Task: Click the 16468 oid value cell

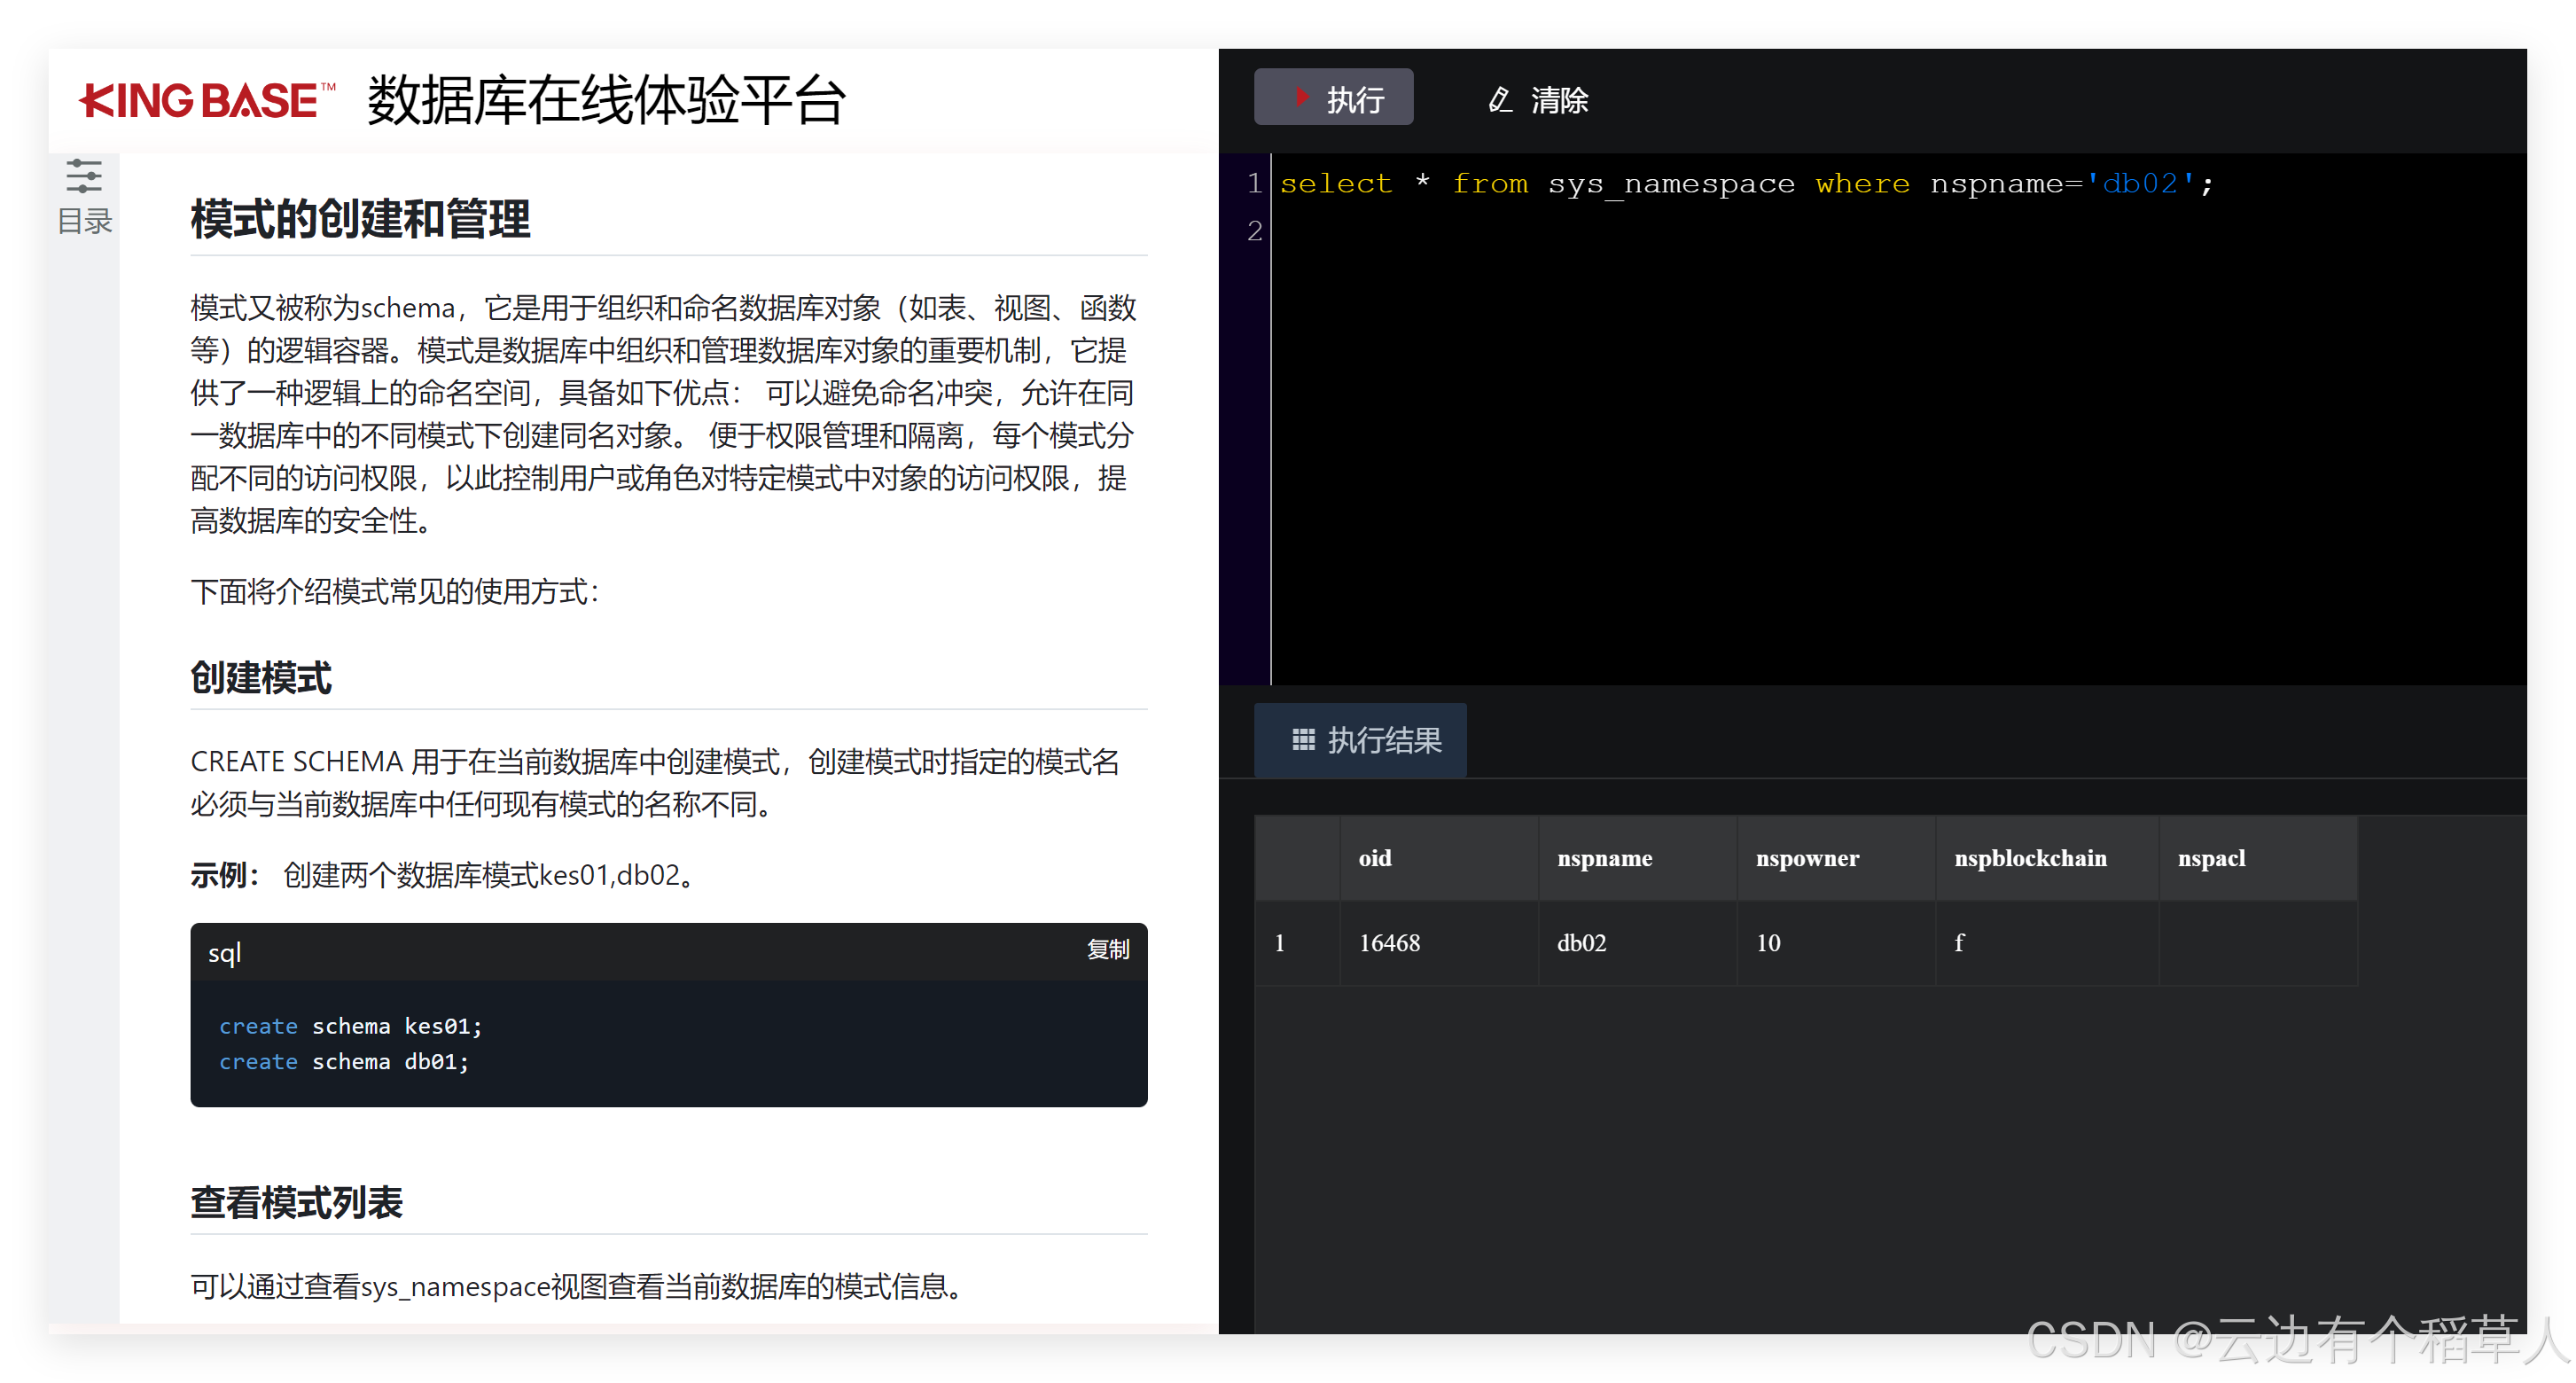Action: pos(1389,943)
